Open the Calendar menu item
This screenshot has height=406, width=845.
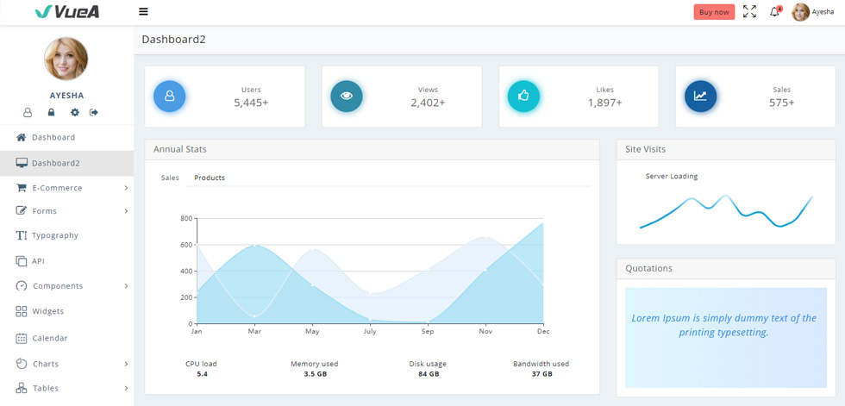67,338
